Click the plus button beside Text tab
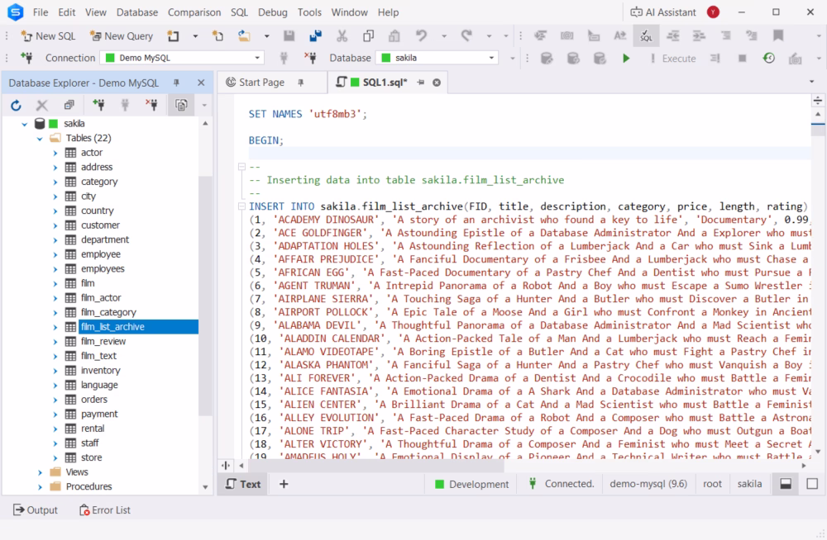This screenshot has width=827, height=540. point(284,484)
